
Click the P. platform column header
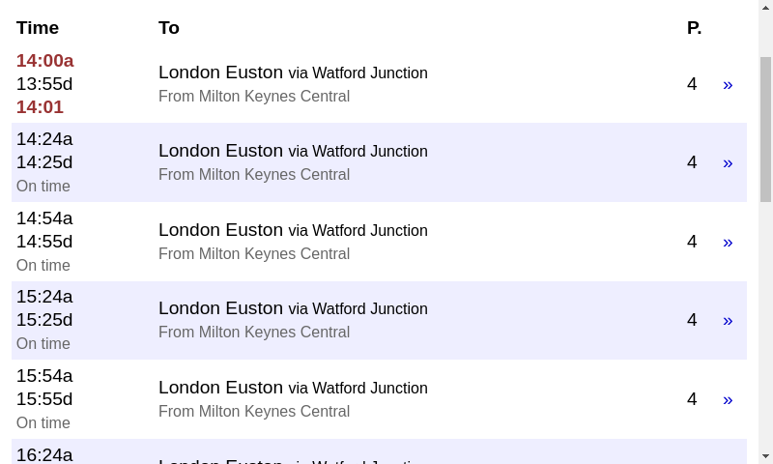694,28
